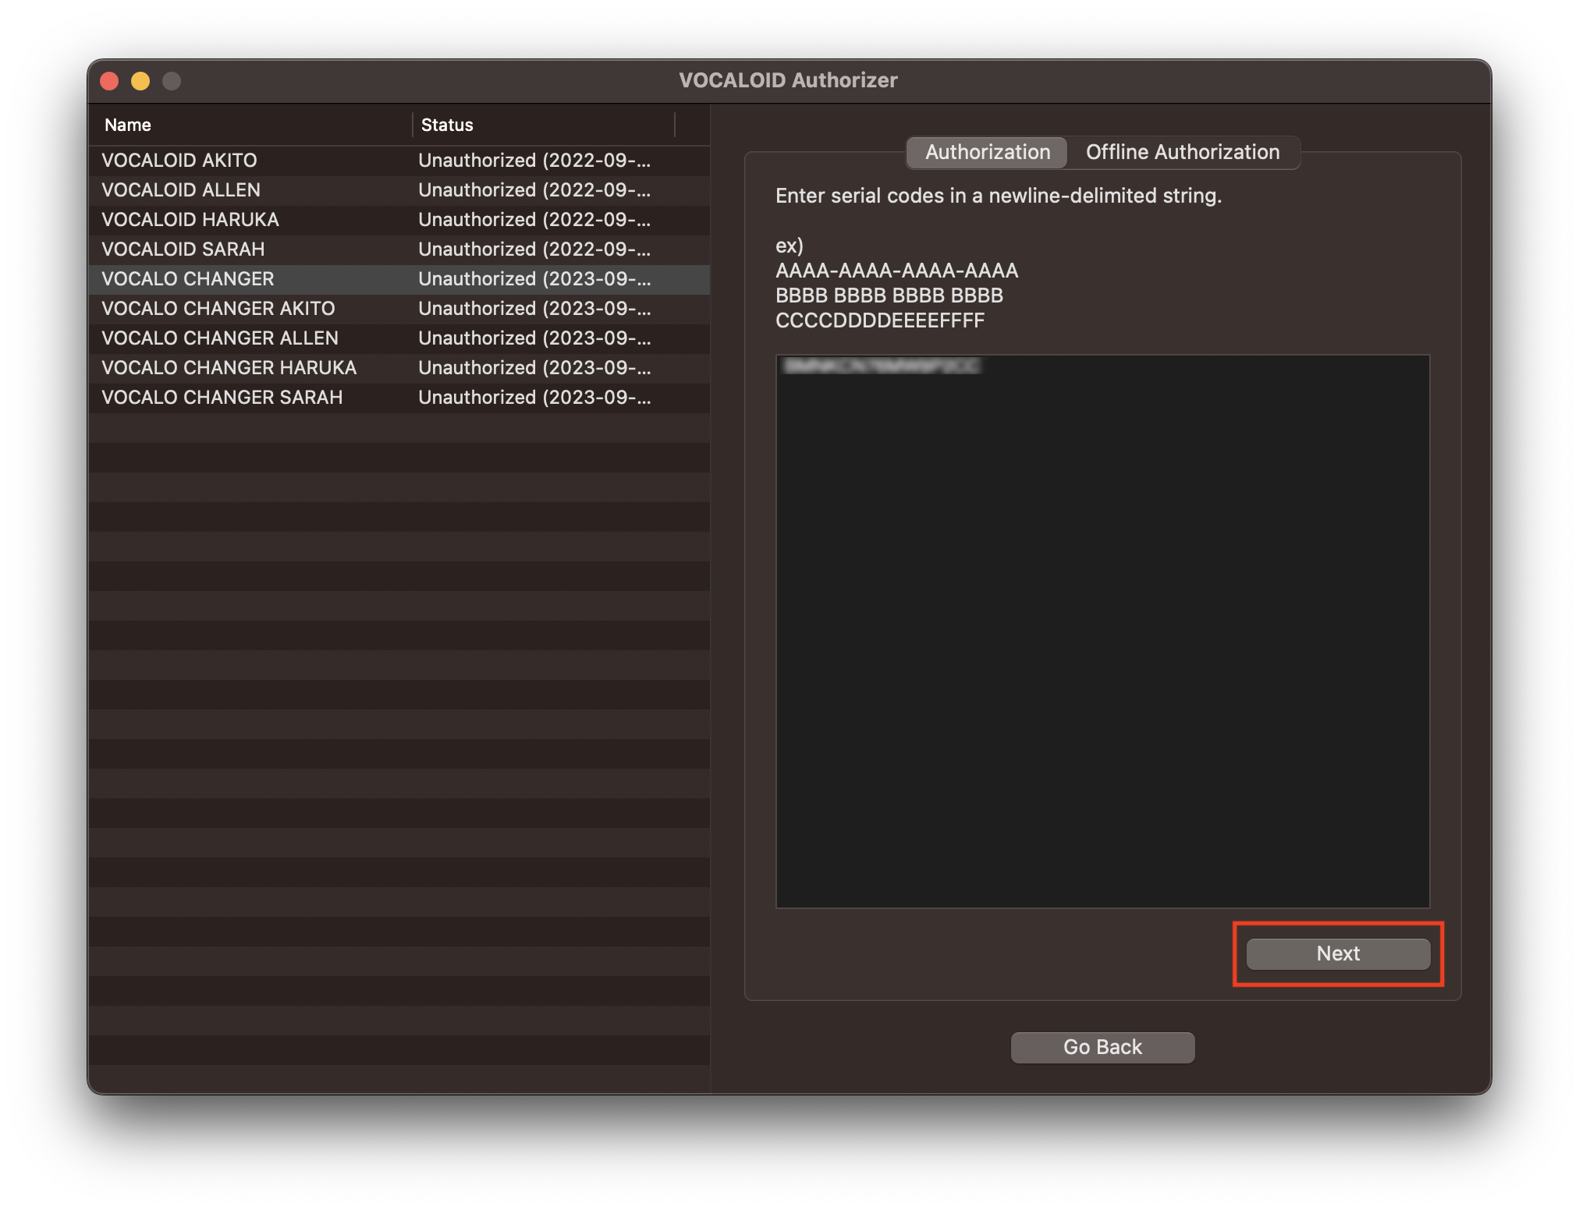Screen dimensions: 1579x1210
Task: Click the Status column header
Action: [445, 124]
